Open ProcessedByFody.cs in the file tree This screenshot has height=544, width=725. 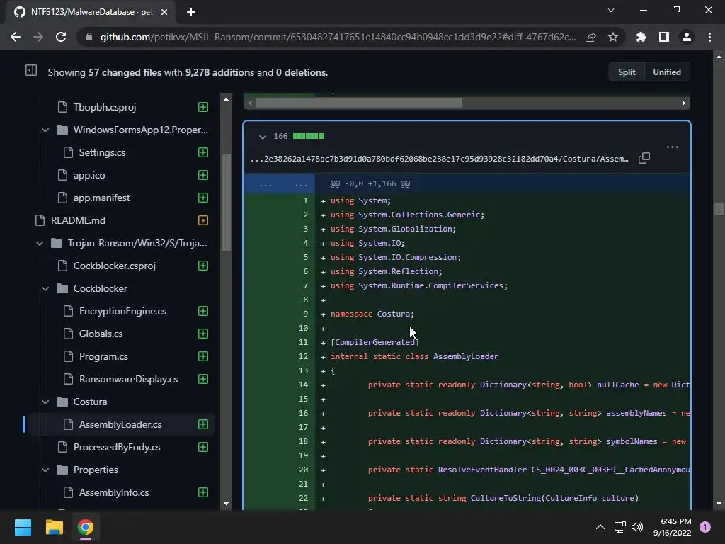117,447
